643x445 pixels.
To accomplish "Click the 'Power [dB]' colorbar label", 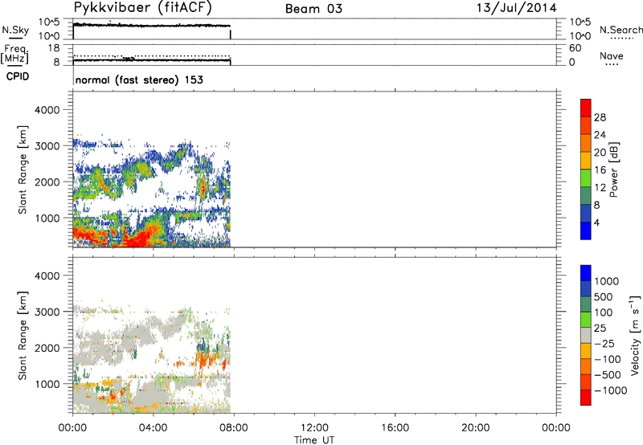I will tap(614, 169).
